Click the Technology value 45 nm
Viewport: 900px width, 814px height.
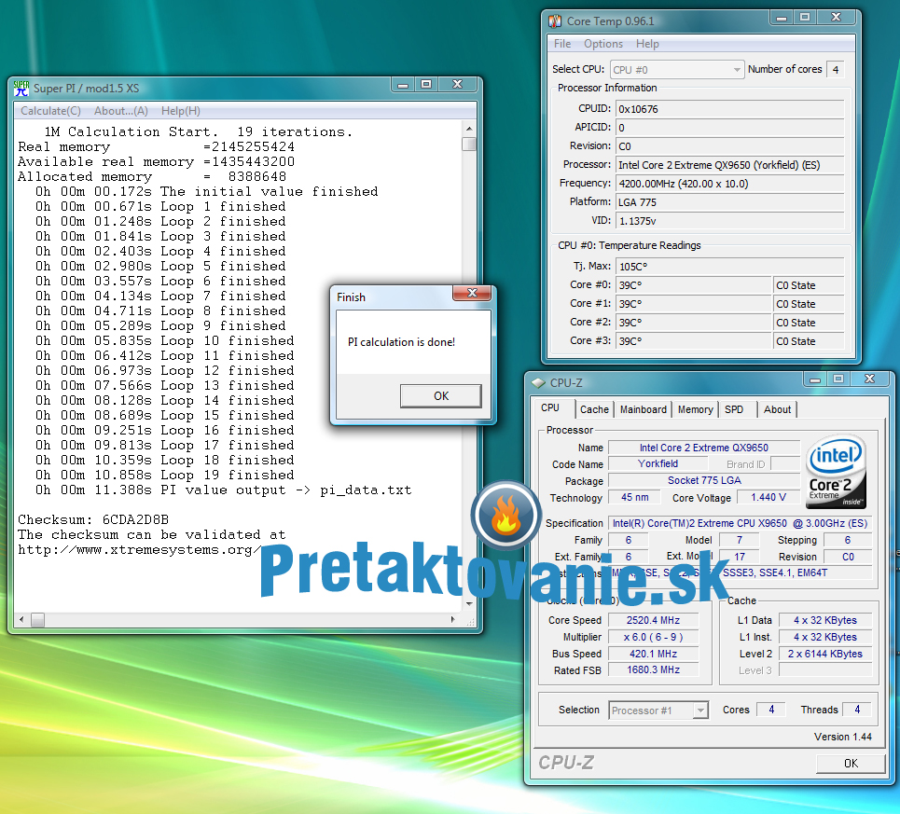click(634, 497)
